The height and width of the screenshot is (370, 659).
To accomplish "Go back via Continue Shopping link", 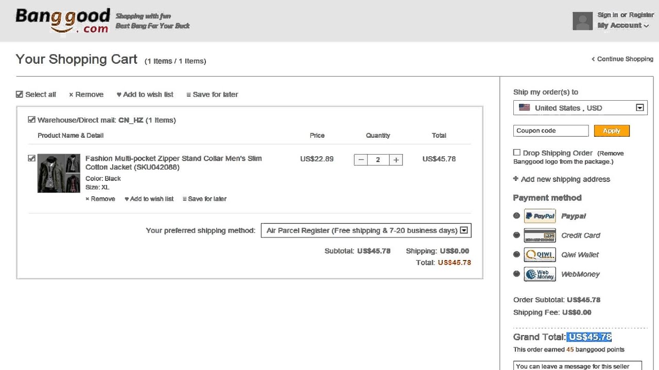I will point(622,59).
